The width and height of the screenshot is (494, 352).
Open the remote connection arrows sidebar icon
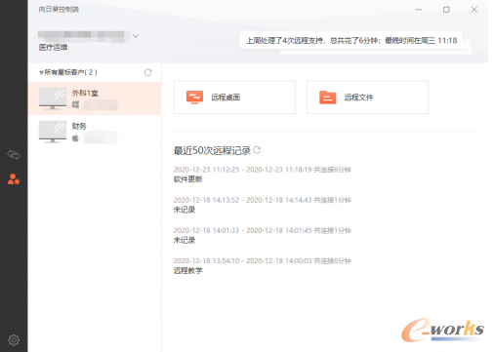pyautogui.click(x=14, y=155)
